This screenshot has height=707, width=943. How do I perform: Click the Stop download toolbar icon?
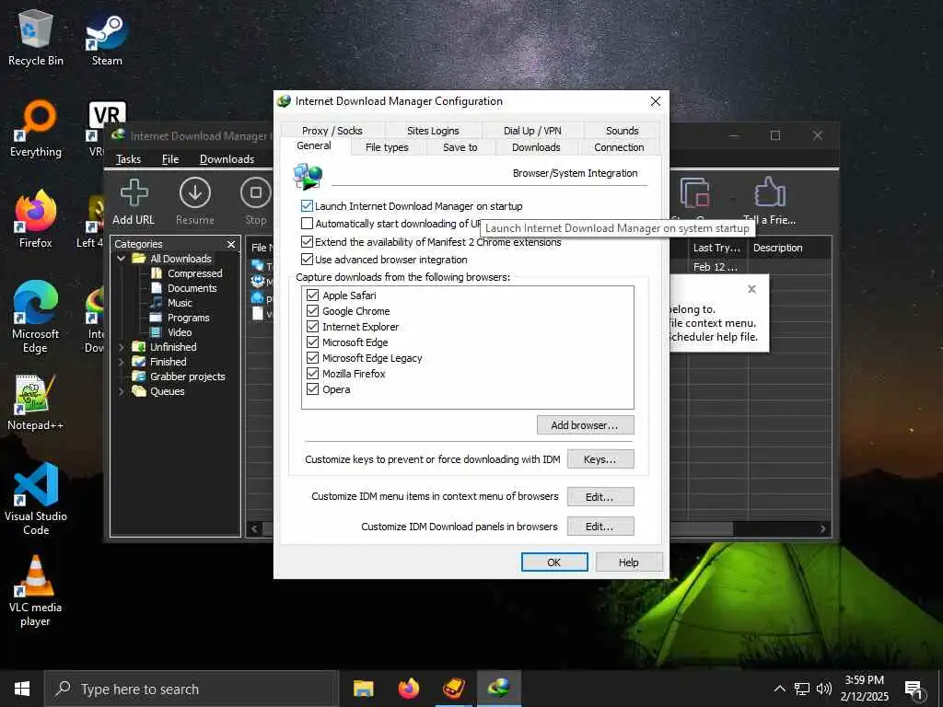point(256,202)
